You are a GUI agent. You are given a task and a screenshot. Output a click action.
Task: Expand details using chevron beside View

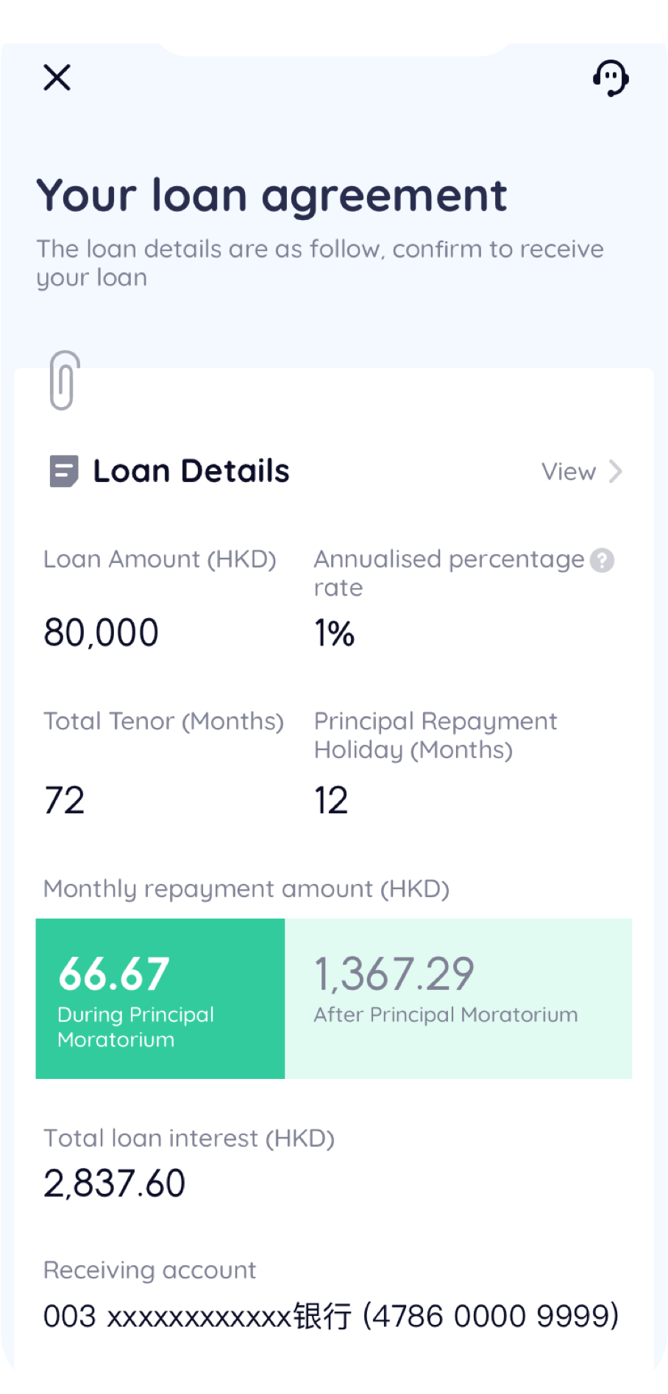coord(616,472)
